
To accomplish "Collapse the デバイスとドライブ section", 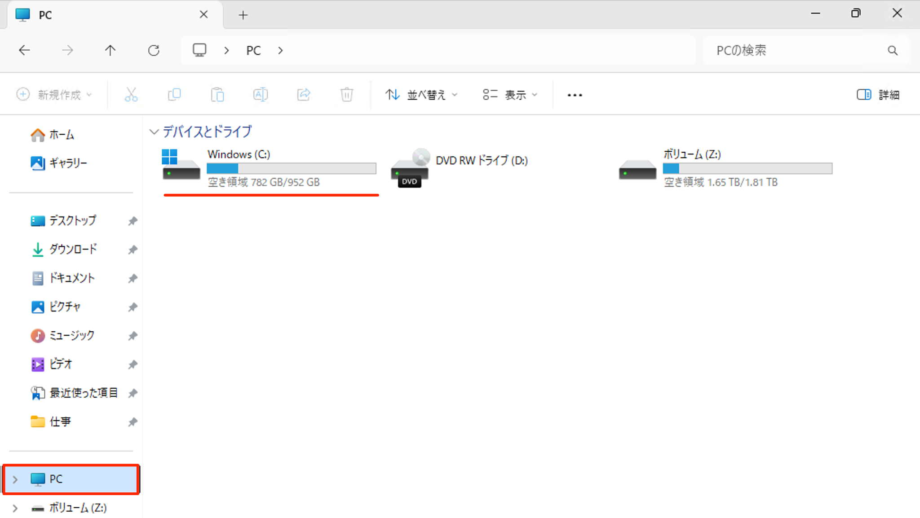I will point(154,132).
